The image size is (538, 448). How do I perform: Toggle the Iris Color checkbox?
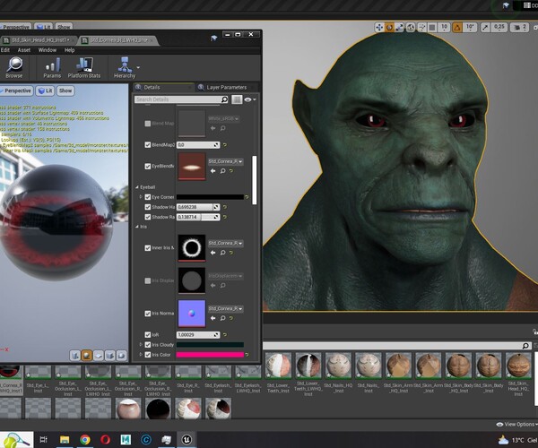point(148,355)
